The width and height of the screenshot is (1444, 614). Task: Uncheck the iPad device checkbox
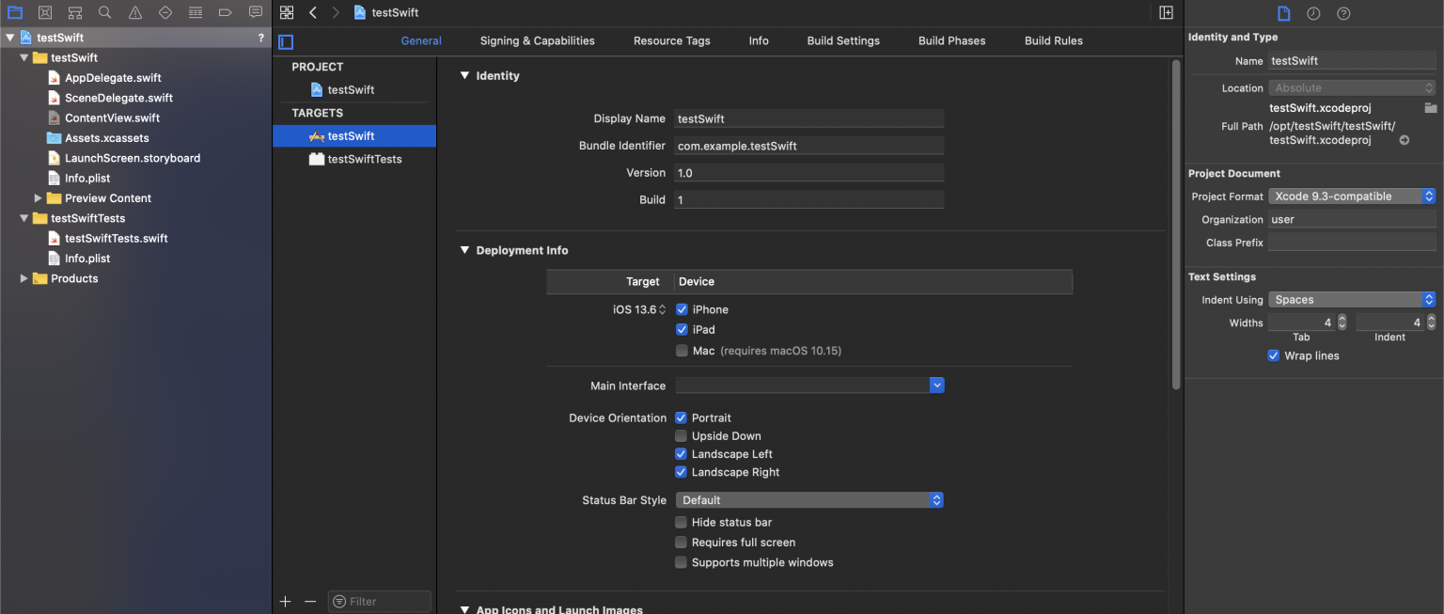tap(682, 330)
